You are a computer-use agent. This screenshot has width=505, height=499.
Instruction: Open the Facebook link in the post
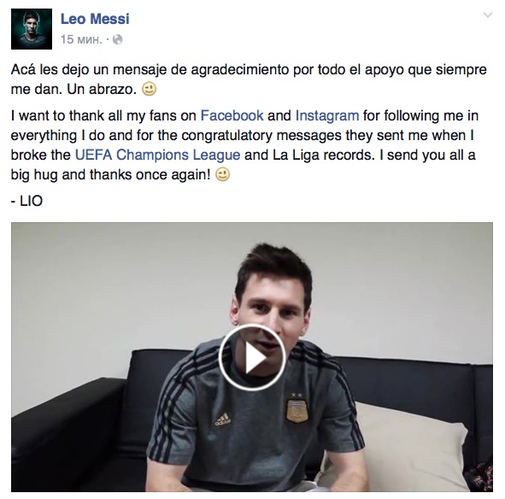coord(232,115)
